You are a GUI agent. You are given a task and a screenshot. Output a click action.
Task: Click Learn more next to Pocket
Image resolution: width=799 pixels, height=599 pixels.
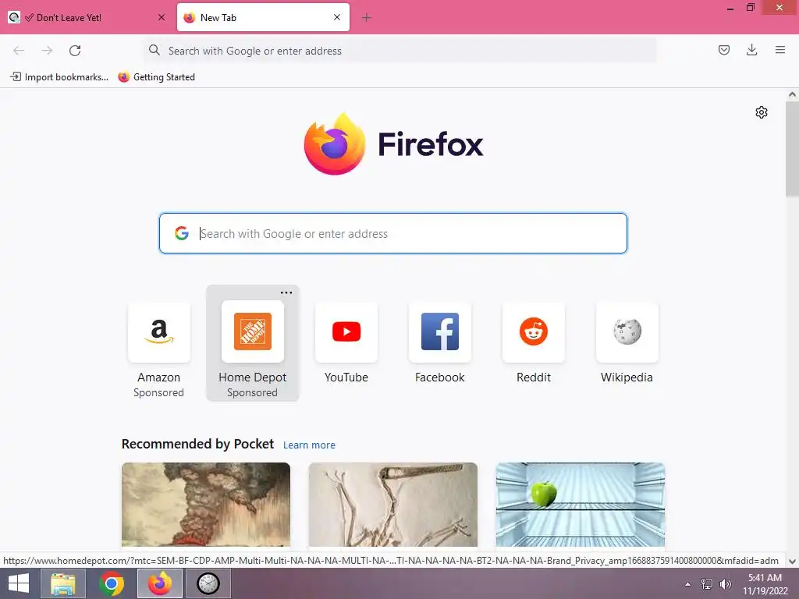(309, 445)
